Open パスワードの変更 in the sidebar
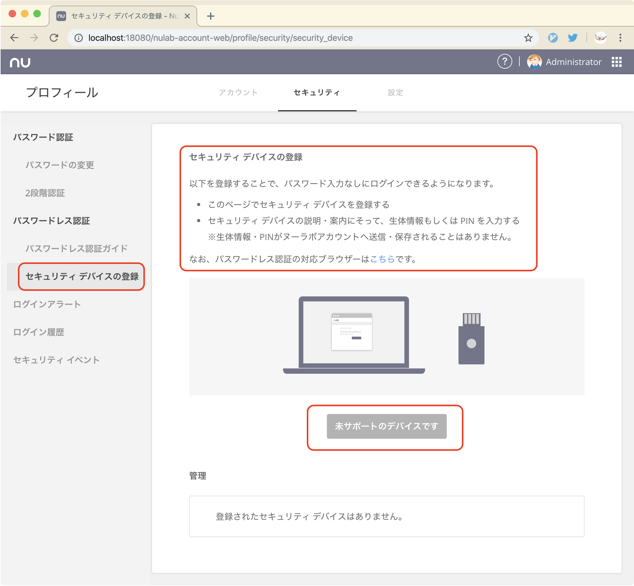Screen dimensions: 634x586 tap(60, 165)
